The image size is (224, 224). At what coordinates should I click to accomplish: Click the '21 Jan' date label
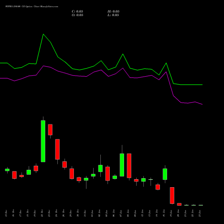pos(185,213)
